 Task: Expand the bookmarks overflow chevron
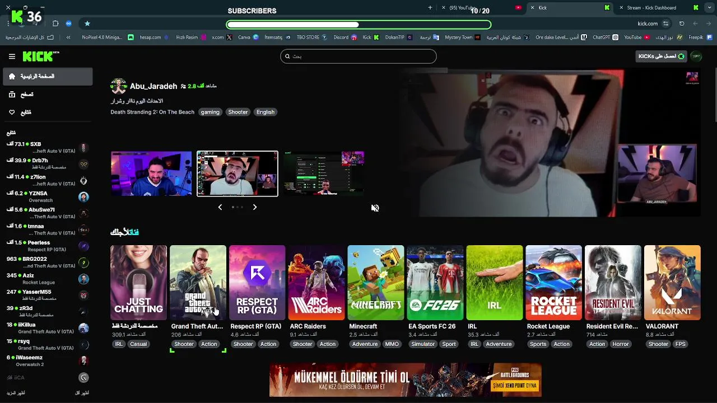pos(68,38)
